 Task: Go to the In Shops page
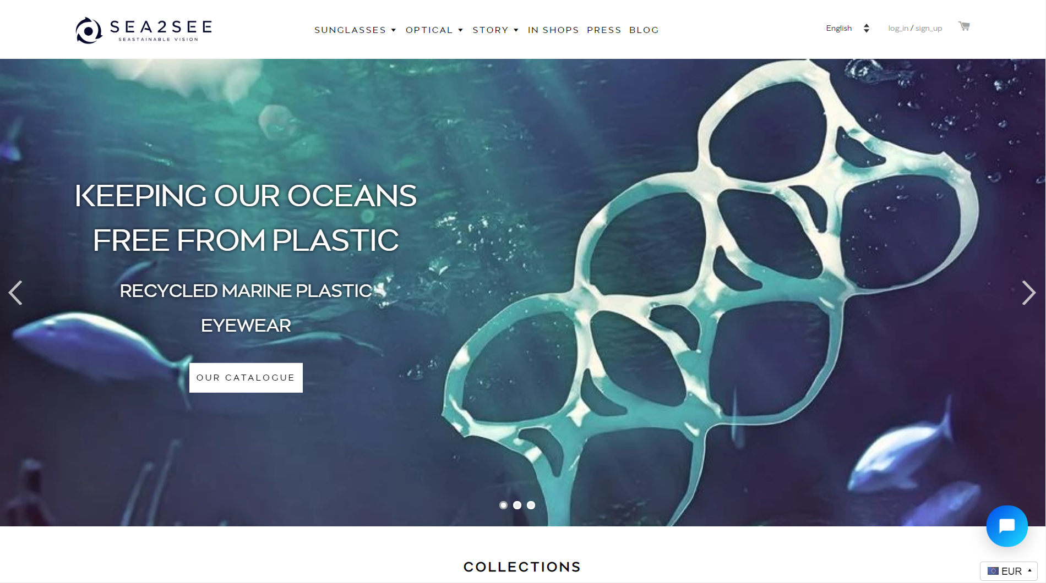553,30
